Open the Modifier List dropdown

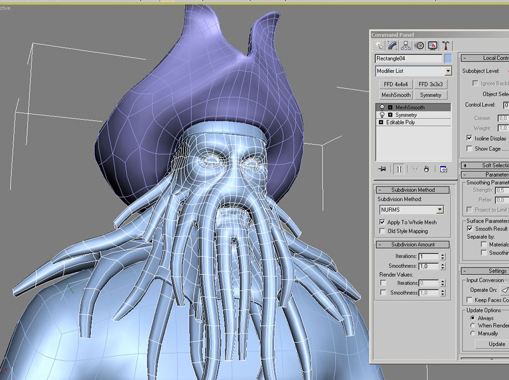point(414,71)
